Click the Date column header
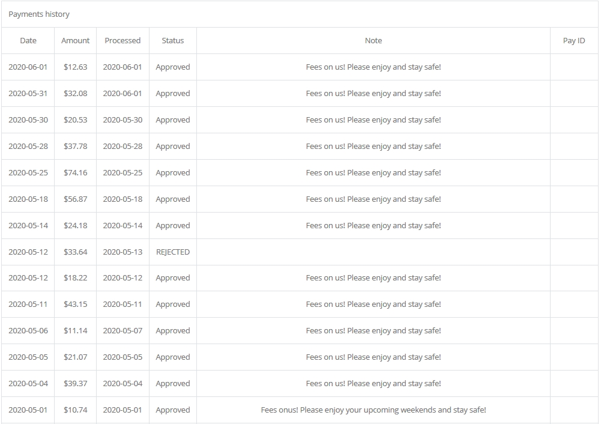This screenshot has width=601, height=424. [x=28, y=41]
